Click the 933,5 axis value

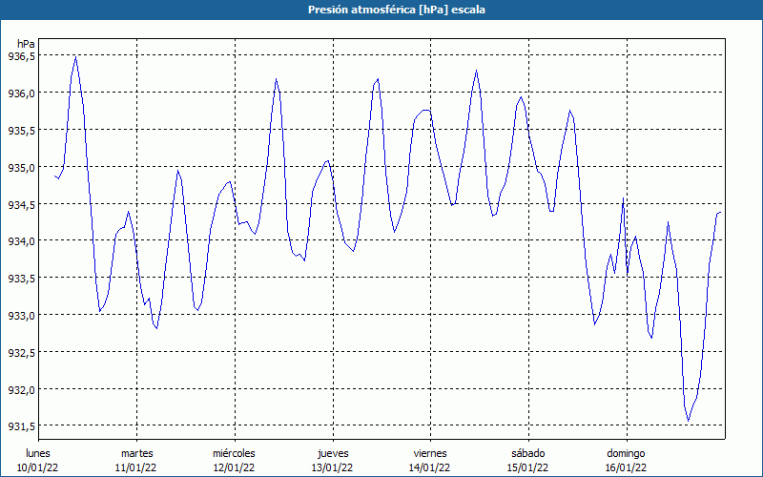[x=21, y=279]
